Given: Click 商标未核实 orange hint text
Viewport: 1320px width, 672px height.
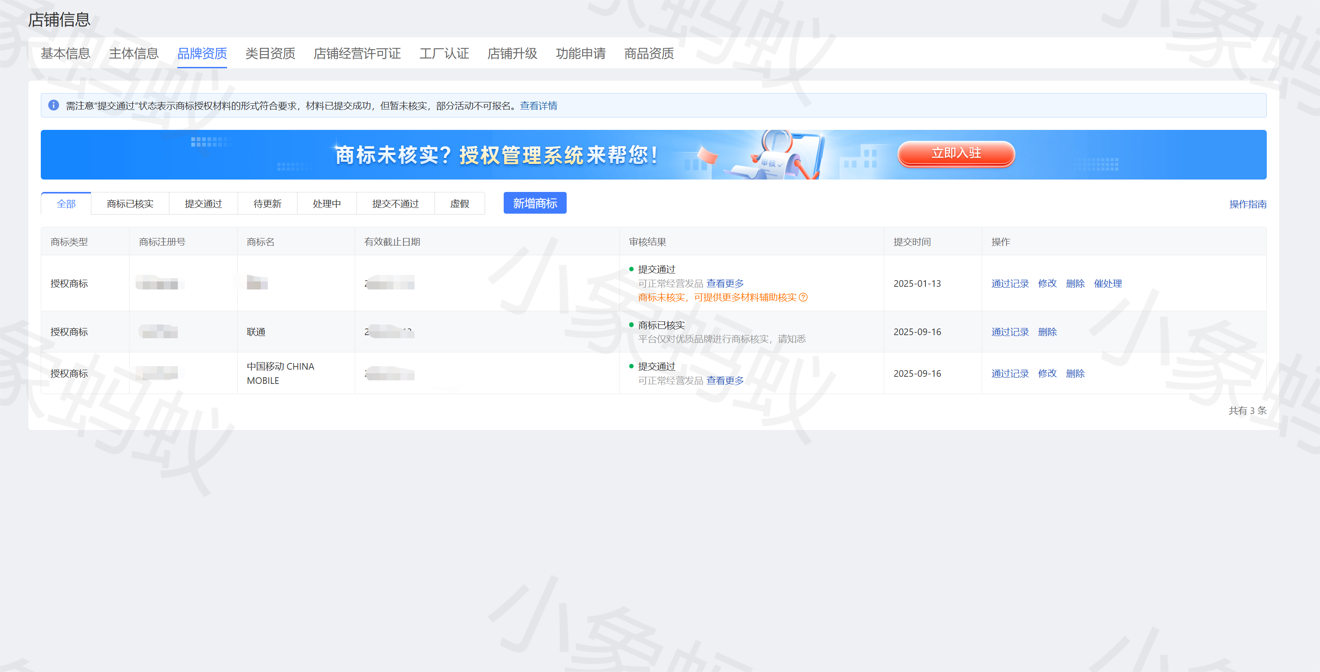Looking at the screenshot, I should [717, 297].
